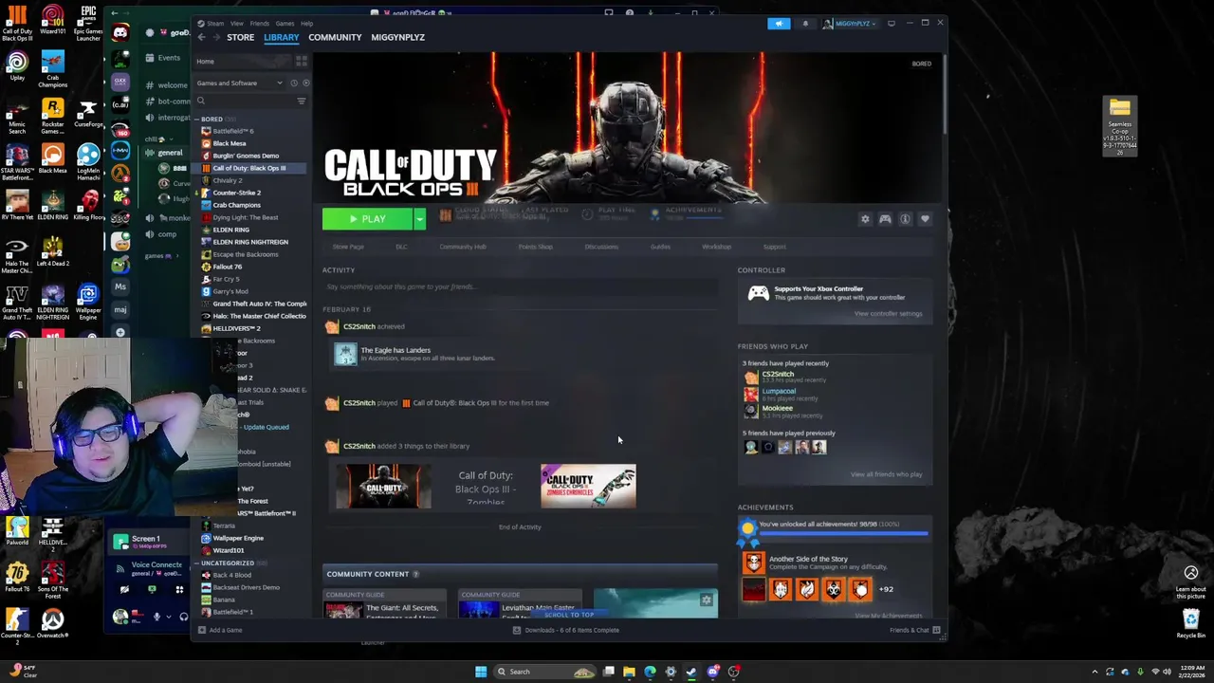Image resolution: width=1214 pixels, height=683 pixels.
Task: Open Help menu in Steam
Action: (x=306, y=23)
